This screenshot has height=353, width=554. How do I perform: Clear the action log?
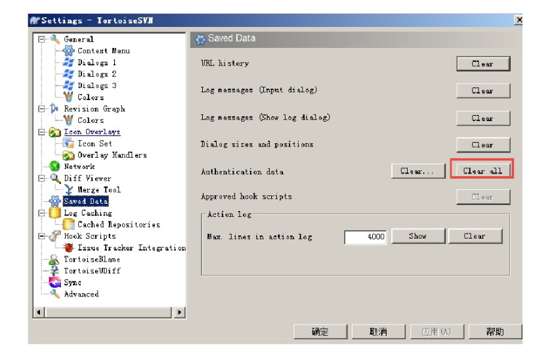[475, 236]
